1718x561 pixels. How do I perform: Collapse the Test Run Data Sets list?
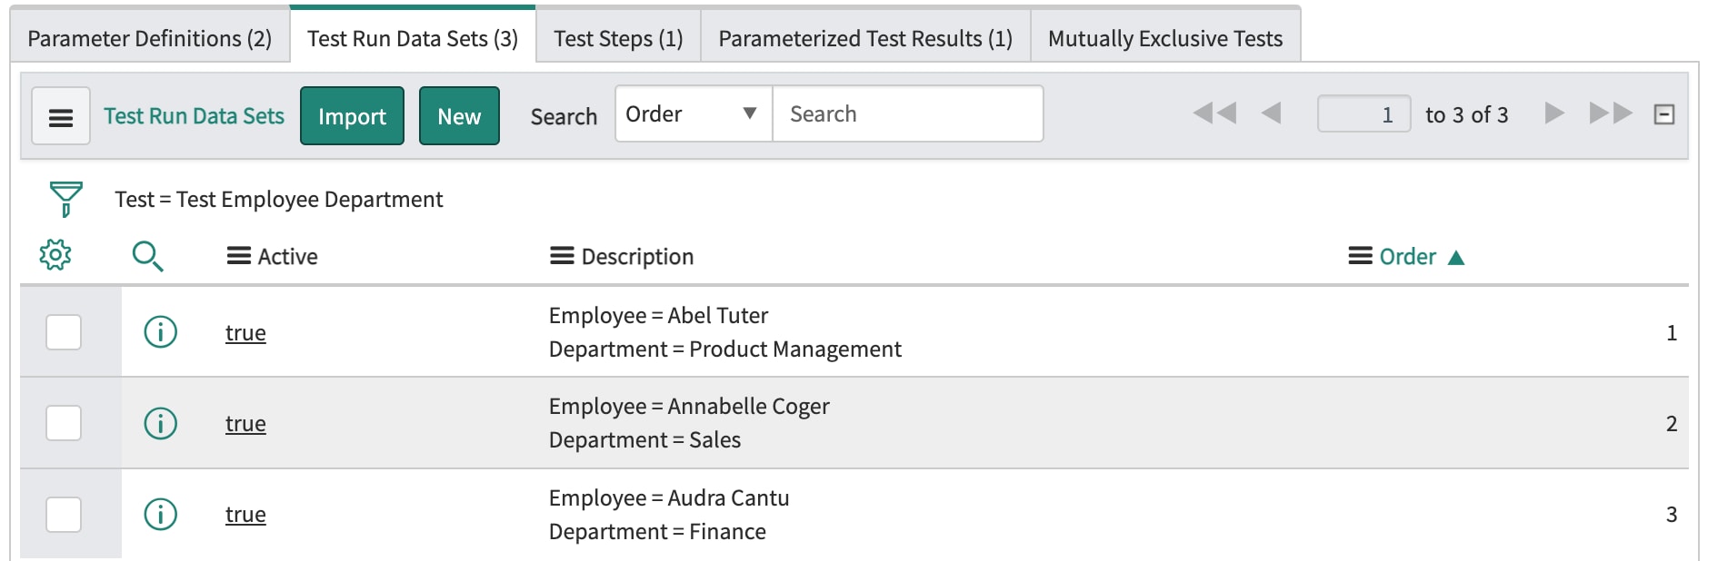(x=1664, y=114)
